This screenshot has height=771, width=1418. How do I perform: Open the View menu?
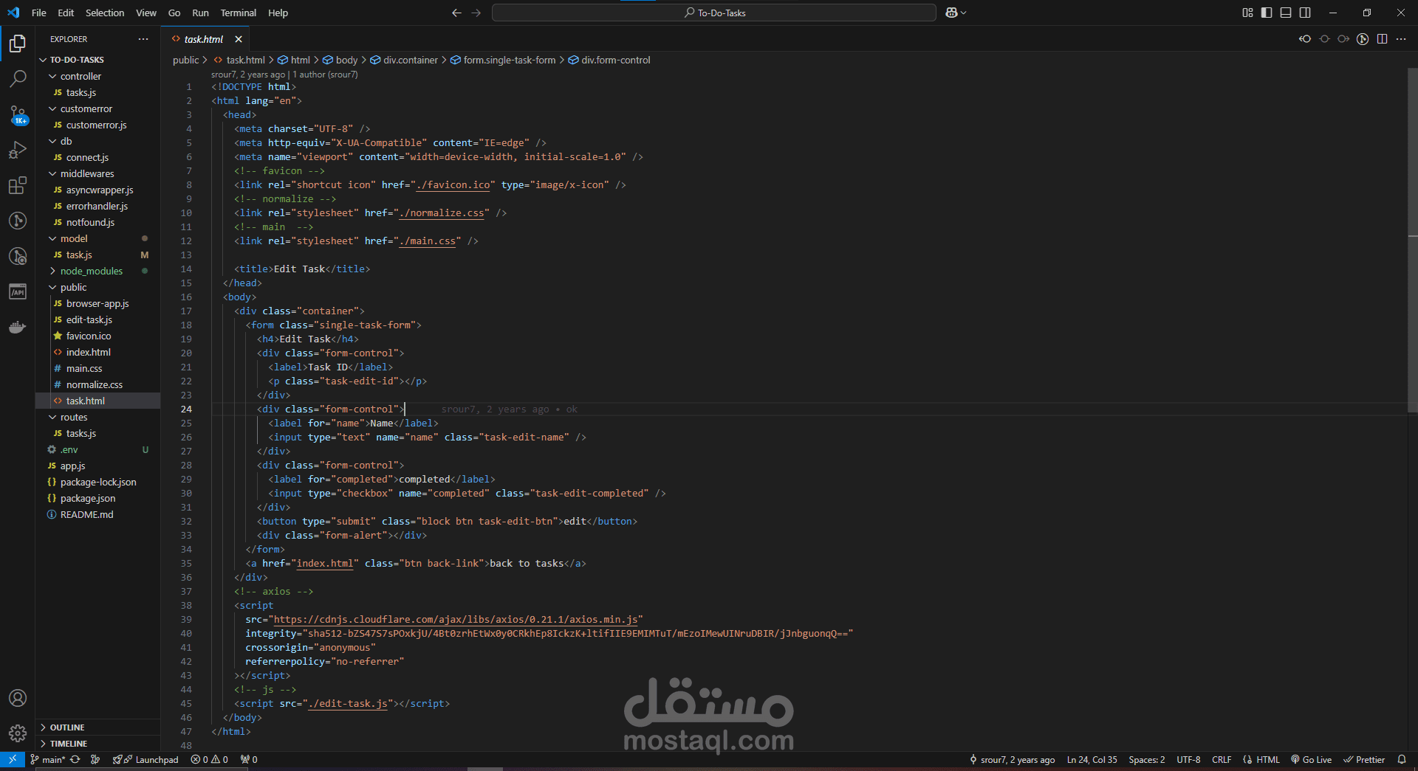click(146, 13)
